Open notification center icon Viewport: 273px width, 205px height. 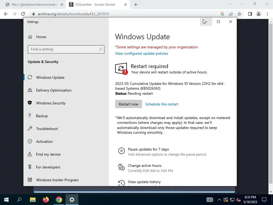(x=264, y=200)
